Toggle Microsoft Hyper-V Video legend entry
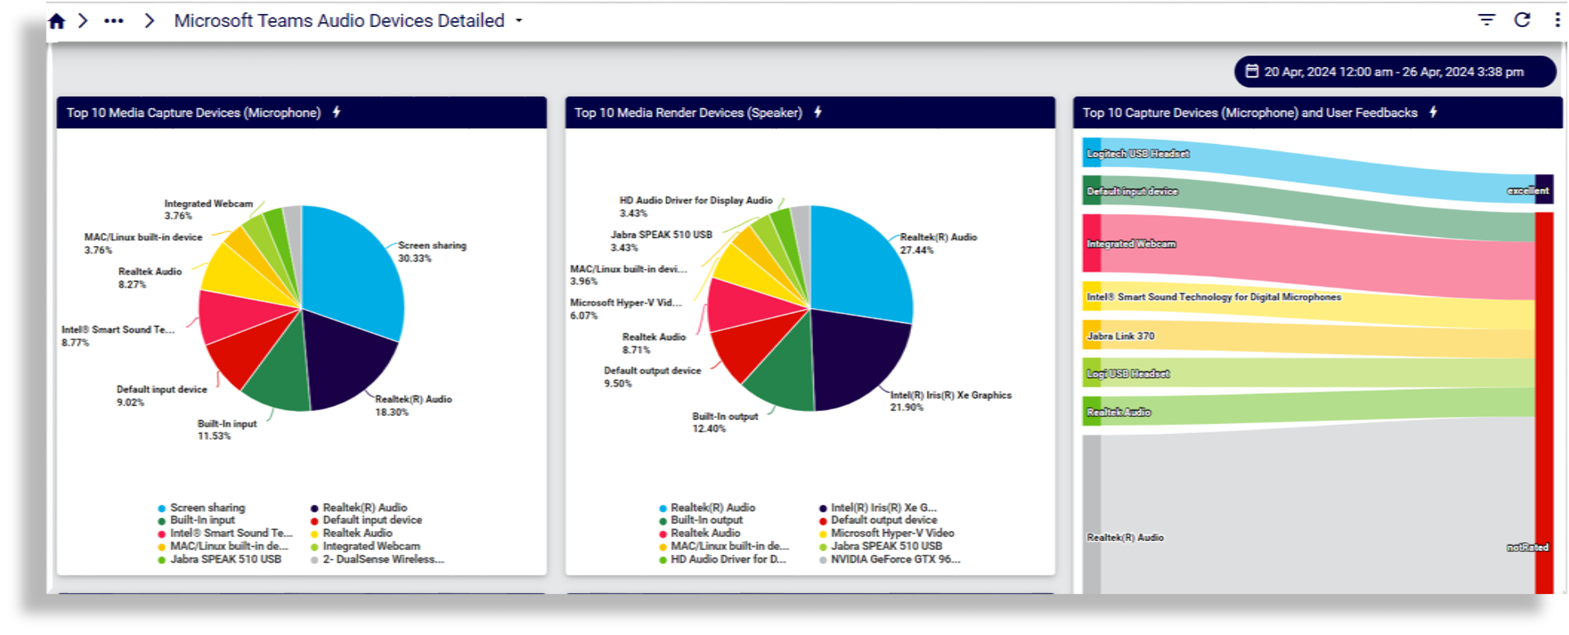The width and height of the screenshot is (1569, 635). [x=887, y=533]
